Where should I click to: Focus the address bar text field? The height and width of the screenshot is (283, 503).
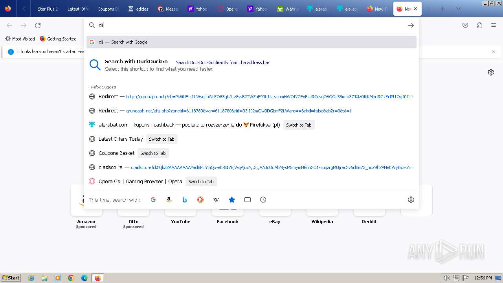coord(251,25)
